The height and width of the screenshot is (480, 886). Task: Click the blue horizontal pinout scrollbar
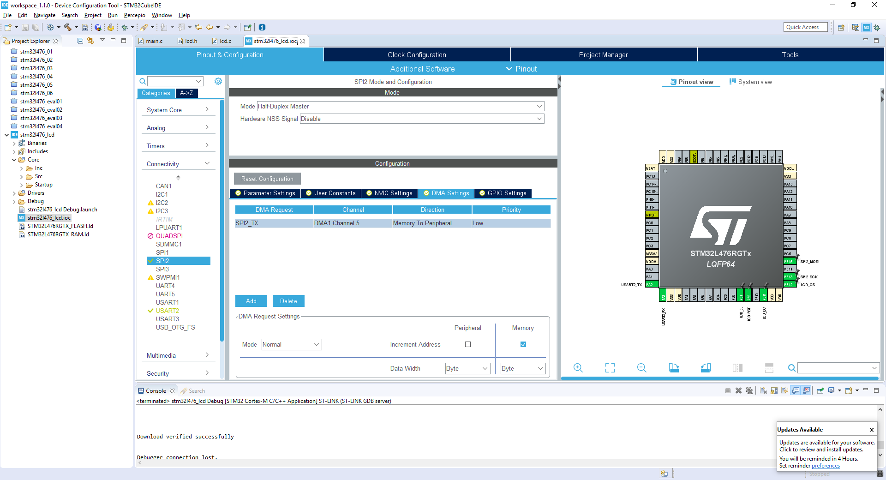point(720,378)
